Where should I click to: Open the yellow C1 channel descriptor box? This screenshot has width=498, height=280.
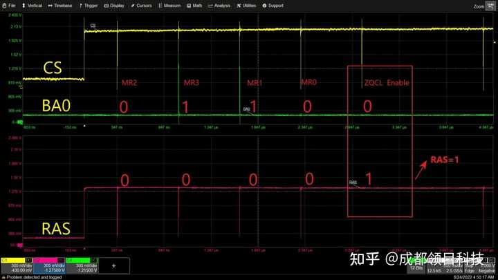click(x=17, y=265)
